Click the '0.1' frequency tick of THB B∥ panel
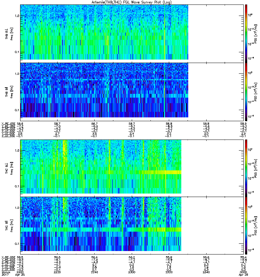 point(17,110)
